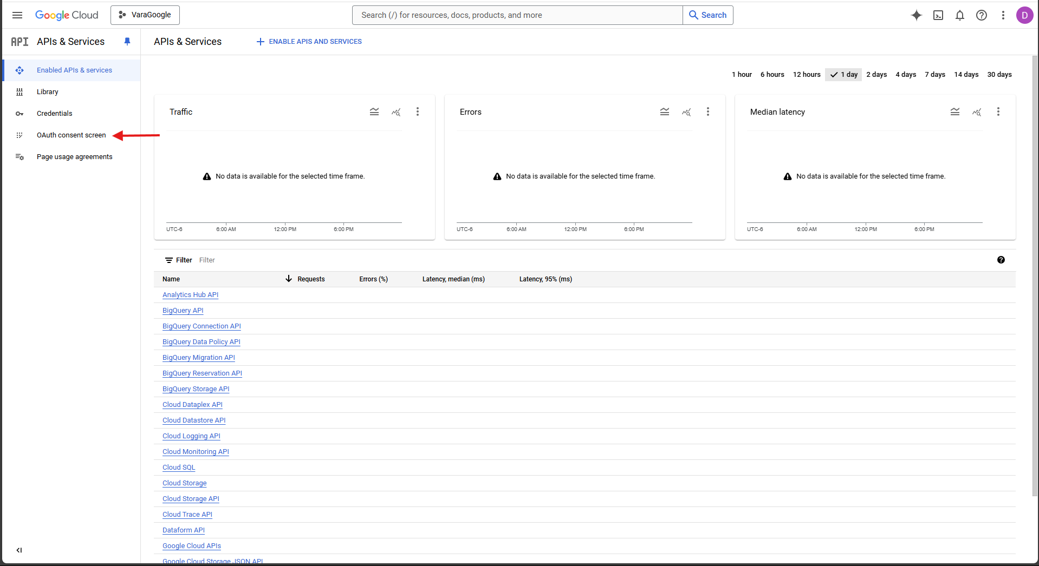Image resolution: width=1039 pixels, height=566 pixels.
Task: Open the help question mark menu
Action: [x=982, y=15]
